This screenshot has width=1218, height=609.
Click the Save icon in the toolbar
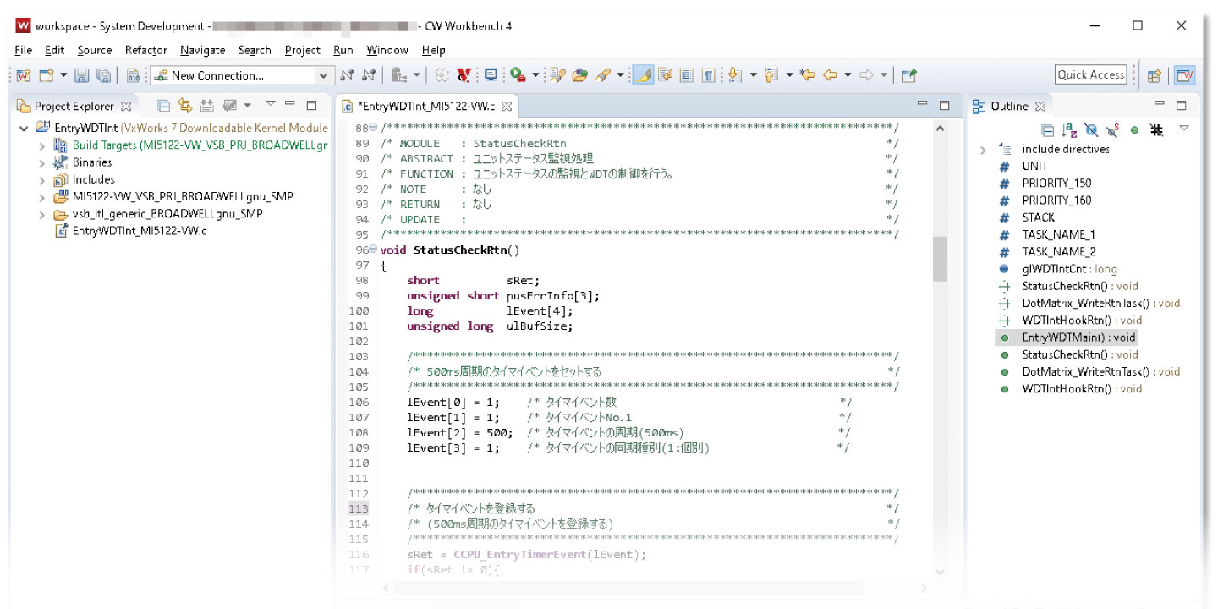tap(82, 75)
